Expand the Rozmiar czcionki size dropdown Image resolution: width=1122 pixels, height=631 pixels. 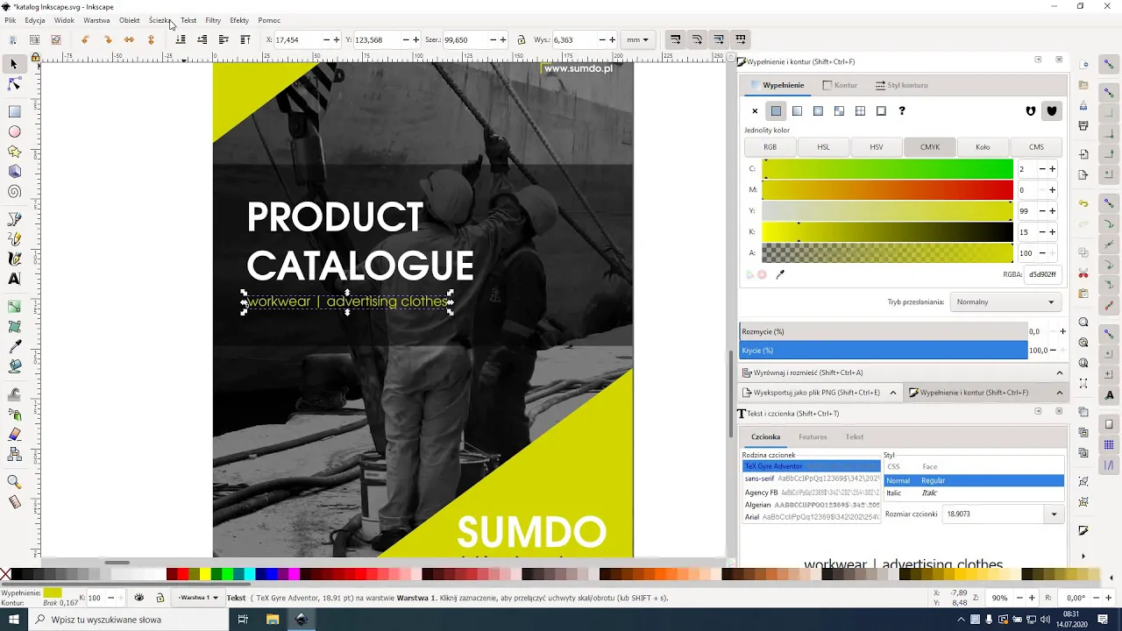coord(1054,514)
